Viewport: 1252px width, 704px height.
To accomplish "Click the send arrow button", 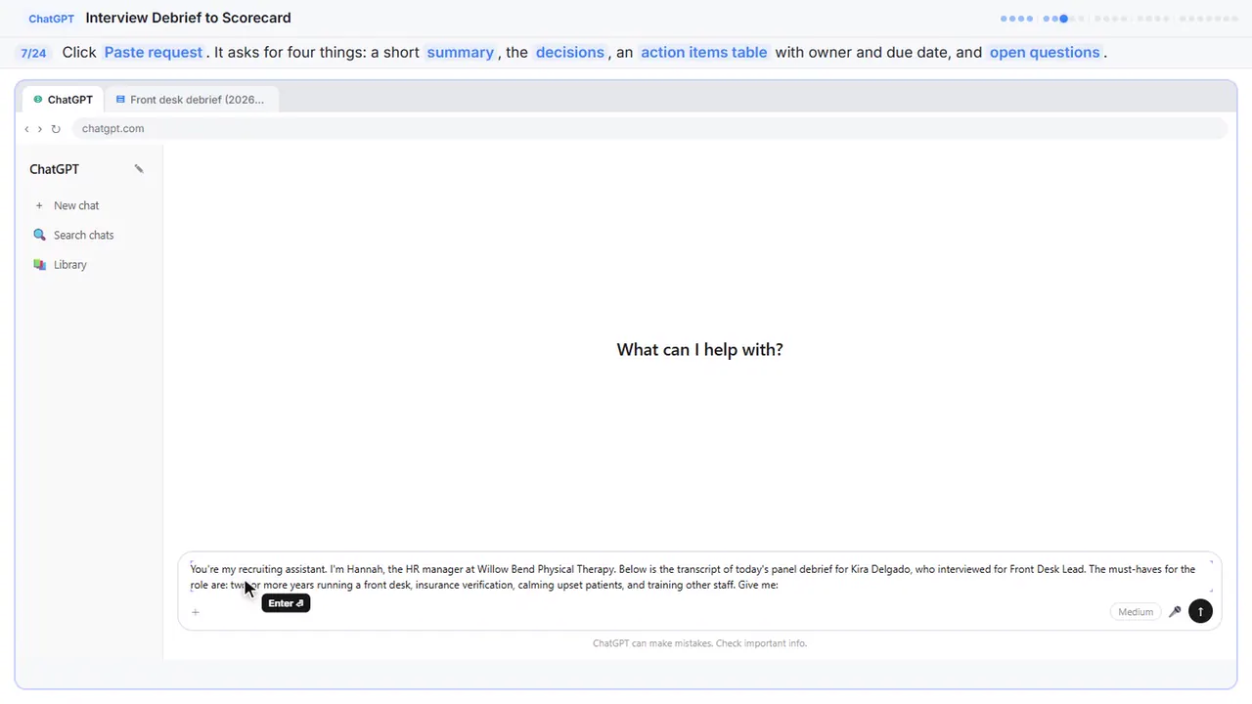I will (1200, 611).
